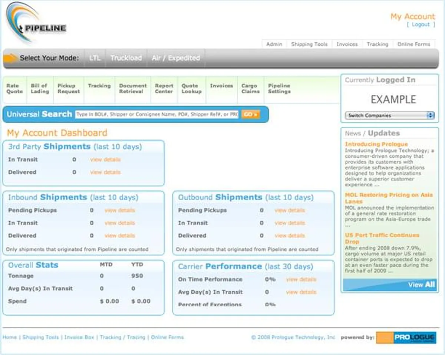View details for 3rd Party In Transit
Screen dimensions: 445x355
[x=105, y=160]
